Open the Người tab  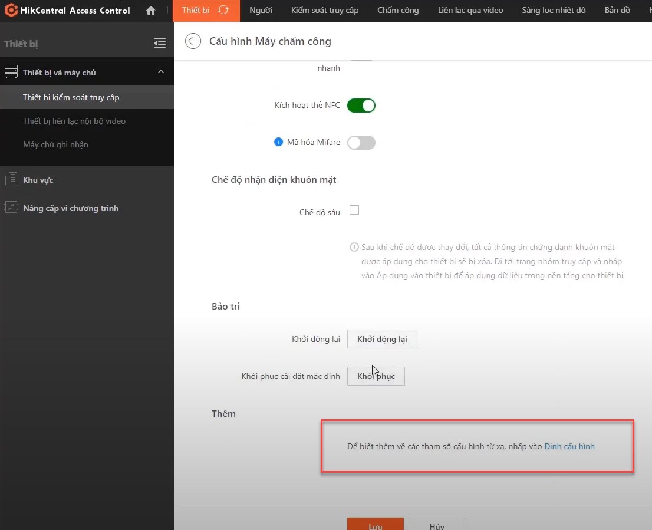[x=261, y=11]
